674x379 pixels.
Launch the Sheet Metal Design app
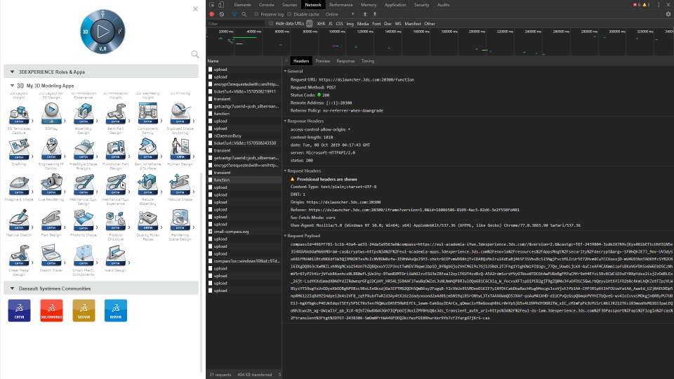pos(19,255)
